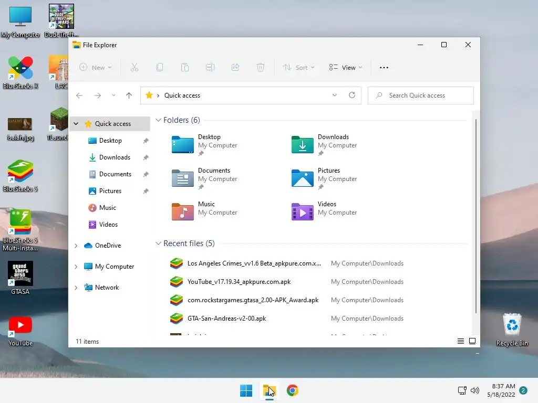Unpin Downloads using its sidebar pin
The image size is (538, 403).
coord(146,157)
